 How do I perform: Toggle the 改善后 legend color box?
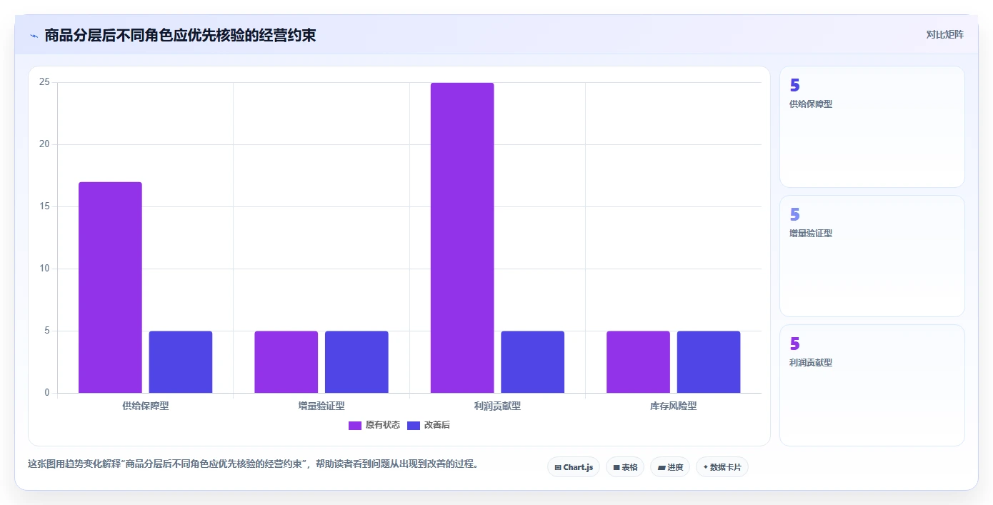pyautogui.click(x=414, y=425)
